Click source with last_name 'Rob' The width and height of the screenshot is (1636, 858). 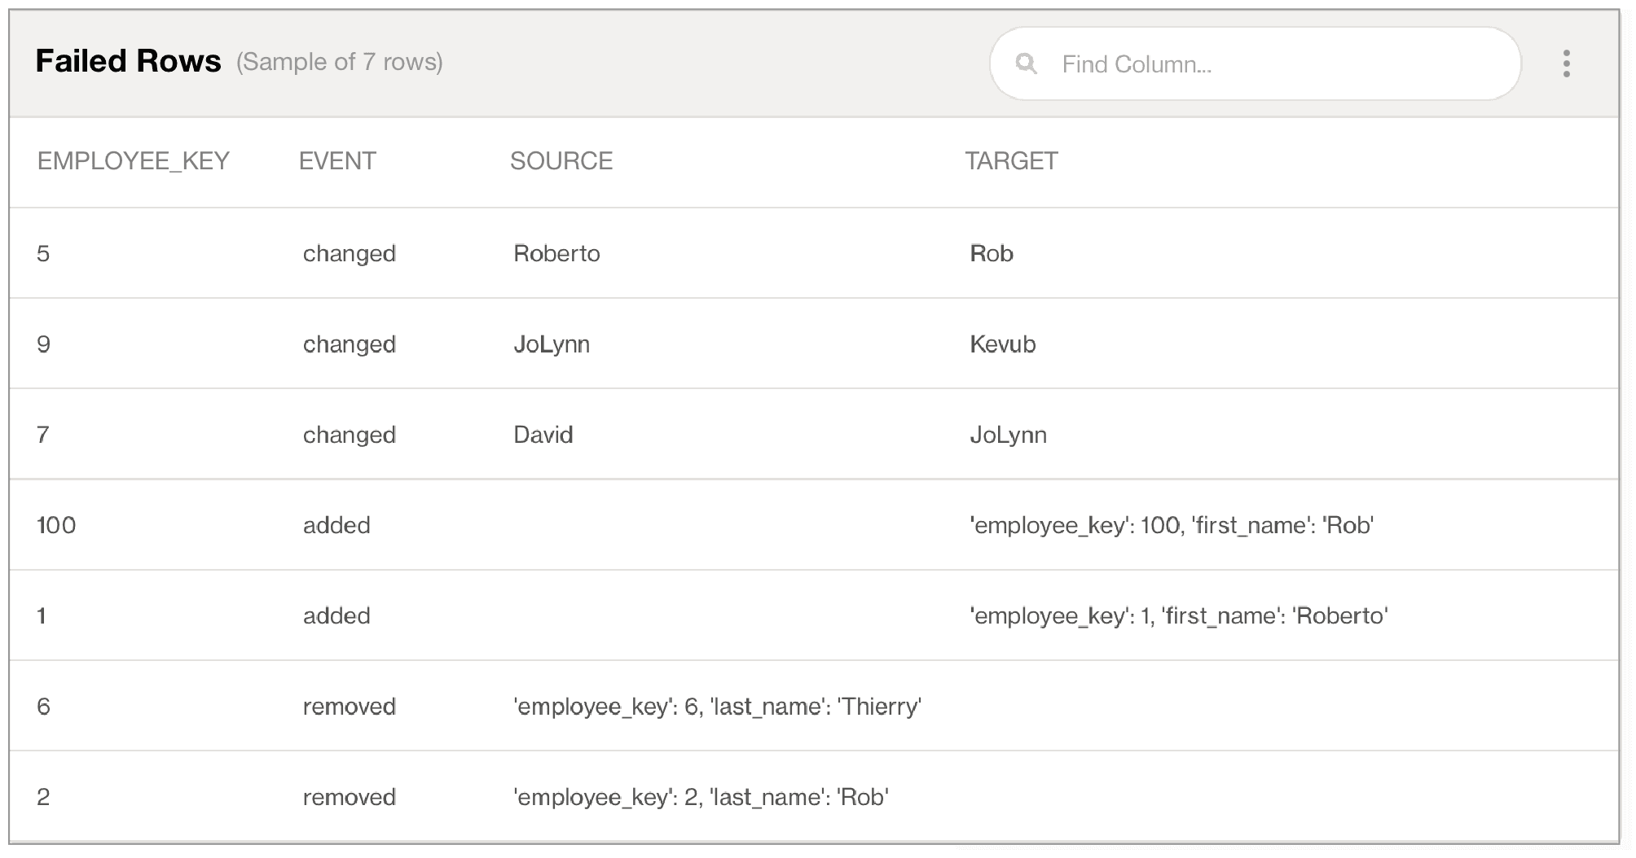pyautogui.click(x=701, y=797)
